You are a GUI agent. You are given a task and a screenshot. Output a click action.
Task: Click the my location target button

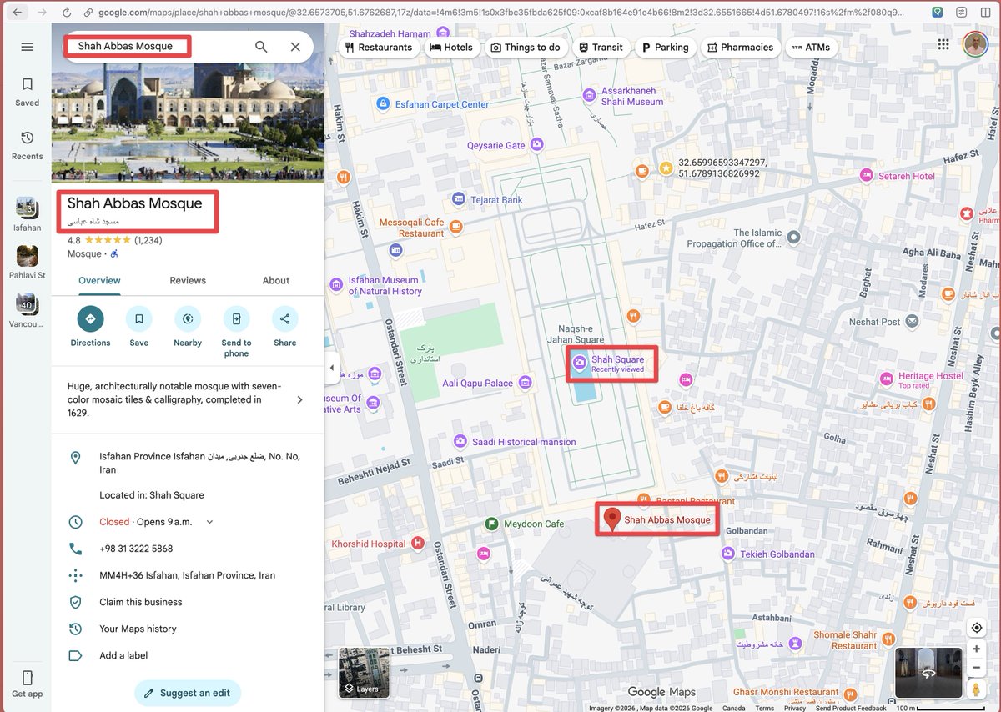point(976,628)
